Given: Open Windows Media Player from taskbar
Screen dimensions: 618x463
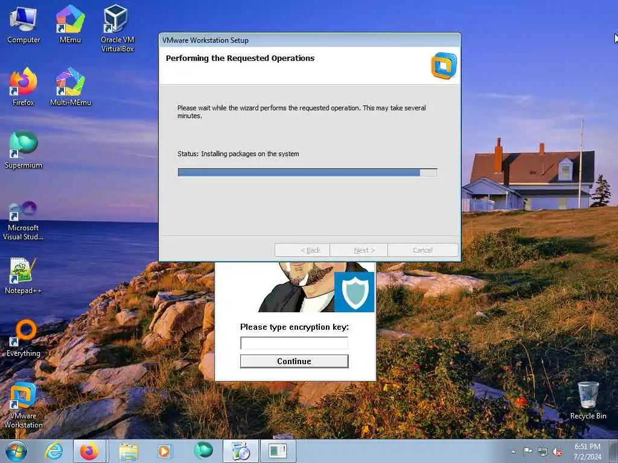Looking at the screenshot, I should click(164, 451).
